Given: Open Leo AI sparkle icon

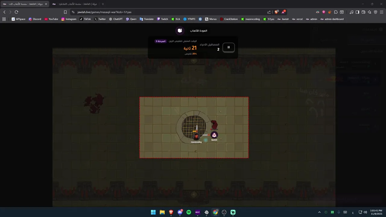Looking at the screenshot, I should click(369, 12).
